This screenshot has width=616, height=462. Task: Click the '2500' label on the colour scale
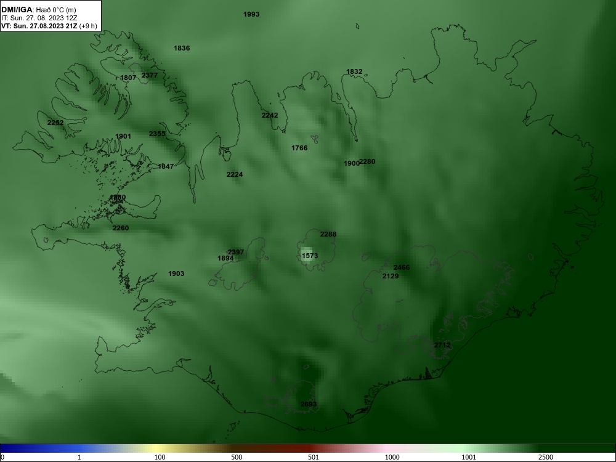(x=546, y=457)
